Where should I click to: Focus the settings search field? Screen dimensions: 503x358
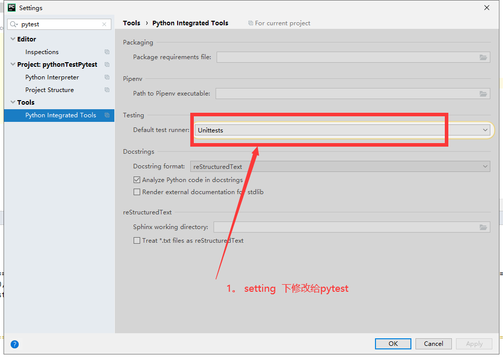59,24
